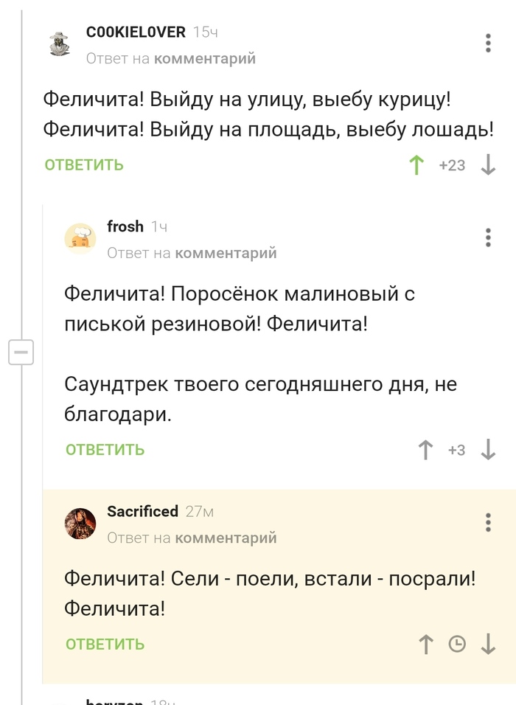516x705 pixels.
Task: Open the frosh username link
Action: (125, 227)
